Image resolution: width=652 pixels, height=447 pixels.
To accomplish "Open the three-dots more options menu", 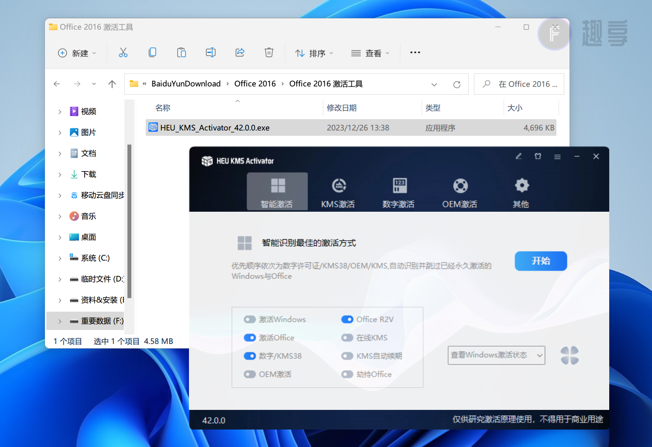I will coord(415,52).
